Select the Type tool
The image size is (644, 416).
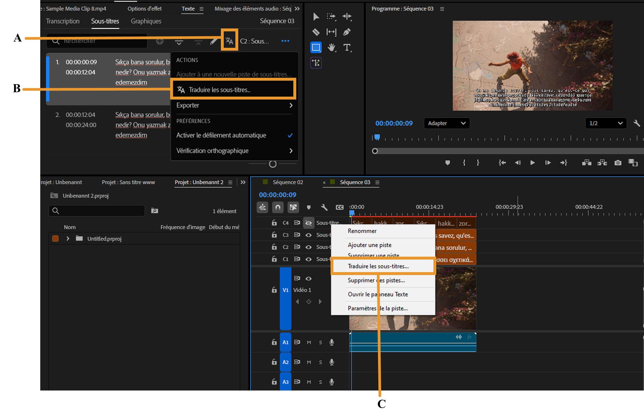tap(348, 48)
